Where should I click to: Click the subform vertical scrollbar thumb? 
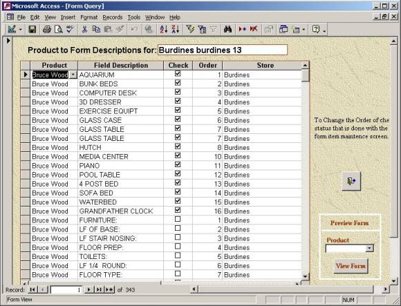[305, 75]
